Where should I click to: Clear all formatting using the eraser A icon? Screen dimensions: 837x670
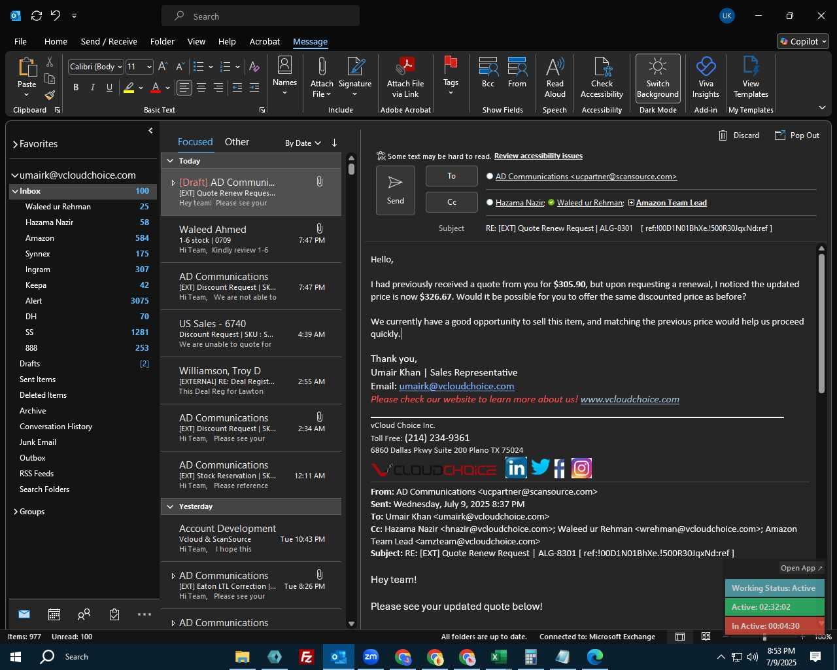tap(254, 67)
